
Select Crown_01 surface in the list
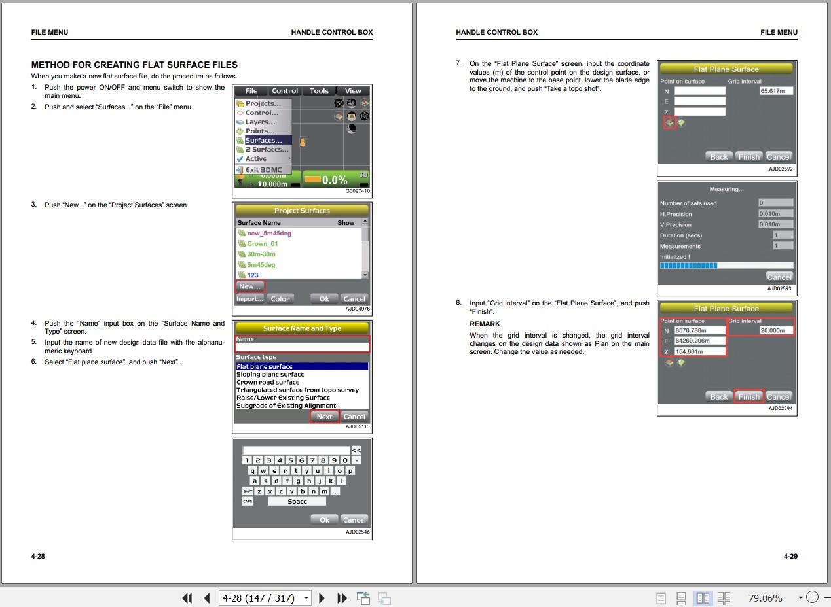pos(262,243)
